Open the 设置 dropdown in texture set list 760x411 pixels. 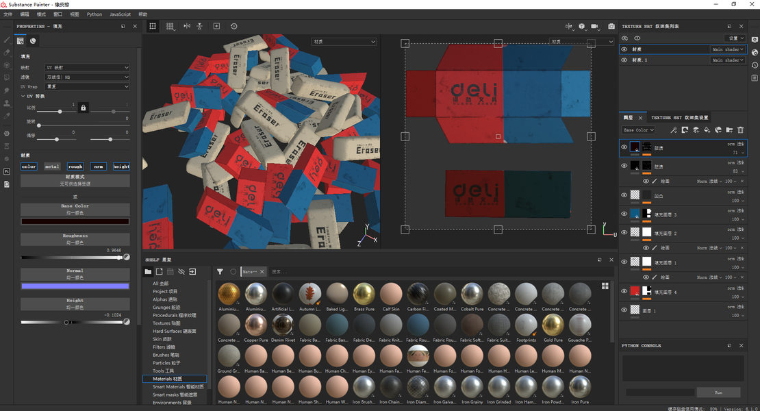pos(736,38)
